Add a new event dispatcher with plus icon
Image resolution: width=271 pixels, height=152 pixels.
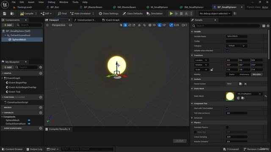[41, 128]
